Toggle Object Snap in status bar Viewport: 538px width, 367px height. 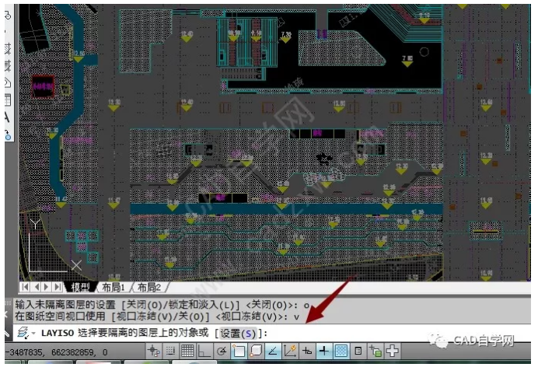239,351
